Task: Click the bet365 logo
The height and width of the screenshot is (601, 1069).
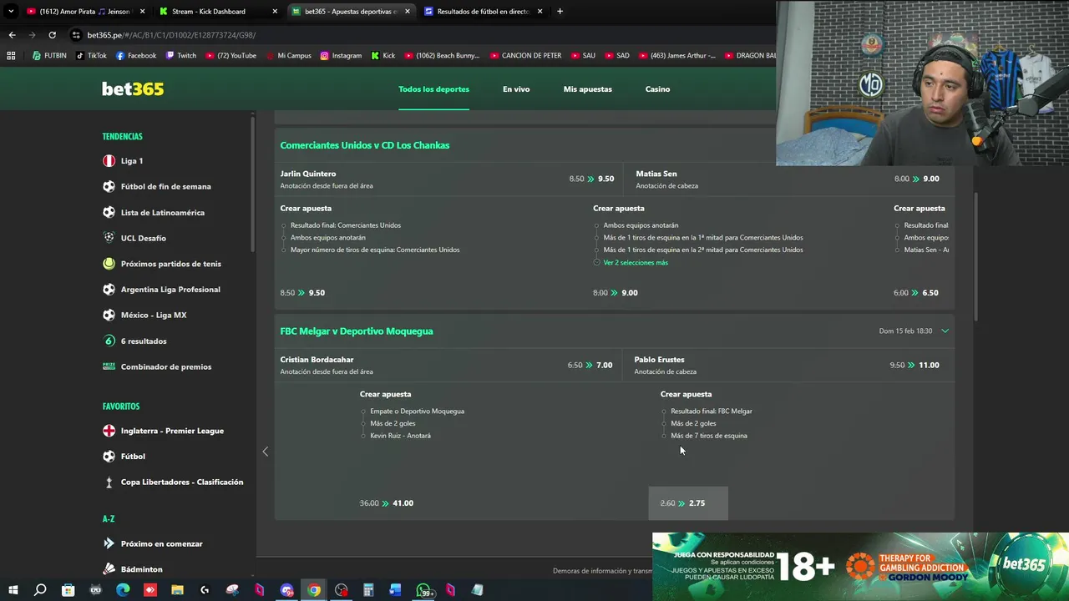Action: click(133, 89)
